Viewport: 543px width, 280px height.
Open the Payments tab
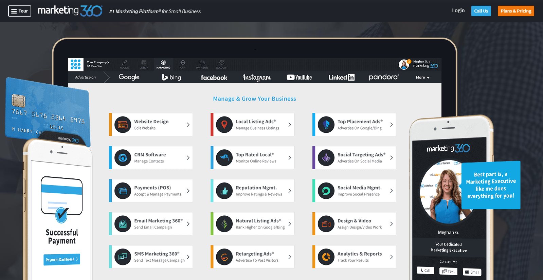[202, 64]
